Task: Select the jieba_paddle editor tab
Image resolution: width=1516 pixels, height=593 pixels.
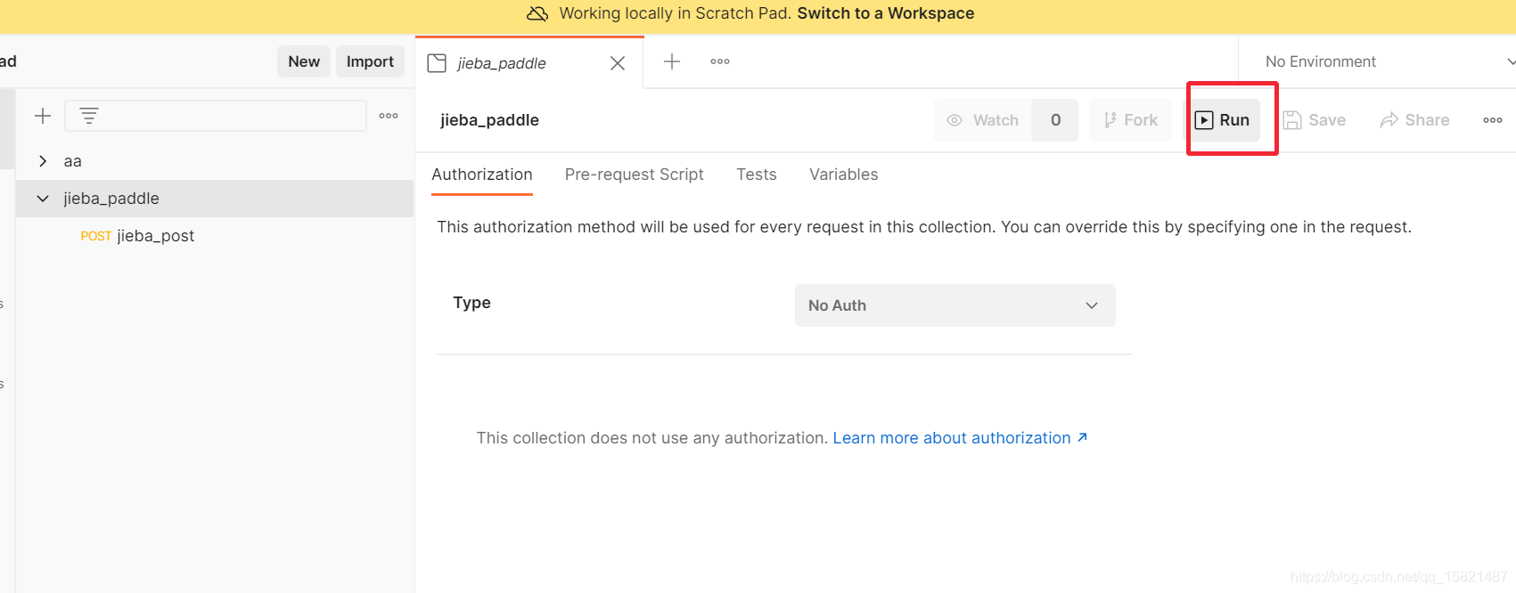Action: click(x=529, y=63)
